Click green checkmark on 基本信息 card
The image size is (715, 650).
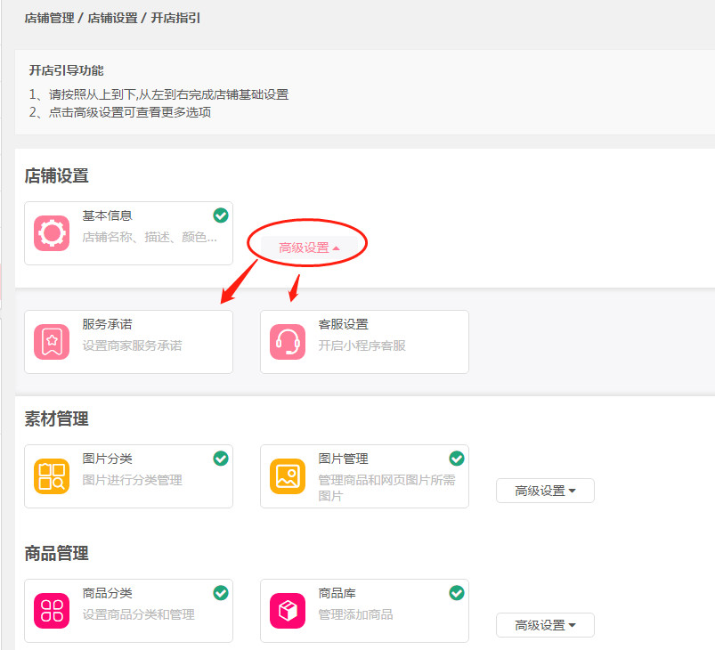coord(221,215)
